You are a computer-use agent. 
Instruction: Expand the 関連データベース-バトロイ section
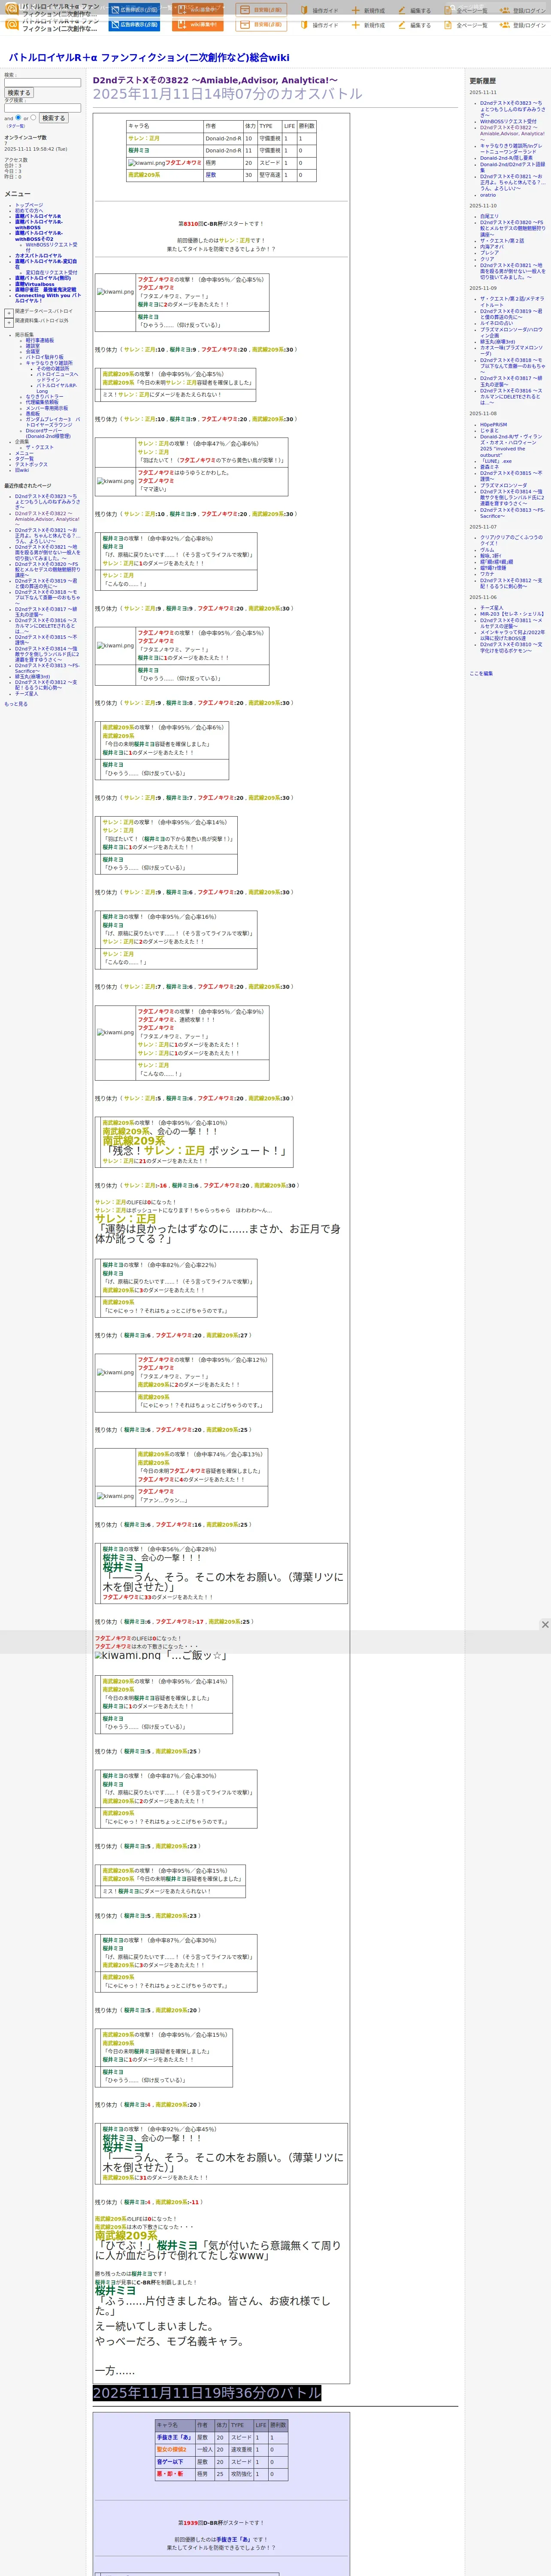9,312
